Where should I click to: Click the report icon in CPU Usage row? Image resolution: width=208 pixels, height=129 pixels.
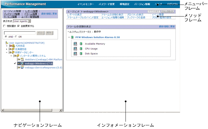[75, 49]
